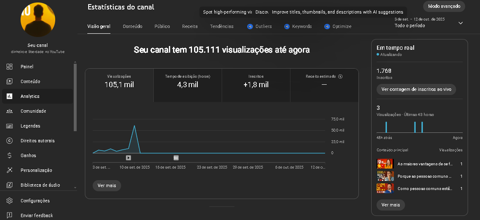Open Painel in the sidebar
The height and width of the screenshot is (220, 480).
point(37,67)
